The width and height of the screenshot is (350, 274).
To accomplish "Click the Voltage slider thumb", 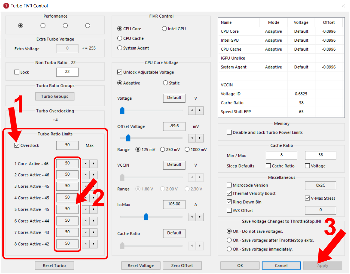I will coord(122,110).
